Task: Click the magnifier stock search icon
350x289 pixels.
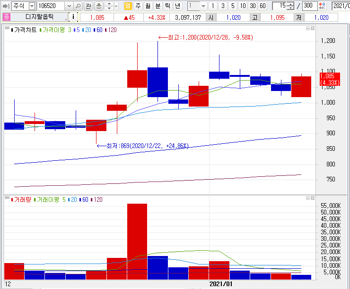Action: [78, 6]
